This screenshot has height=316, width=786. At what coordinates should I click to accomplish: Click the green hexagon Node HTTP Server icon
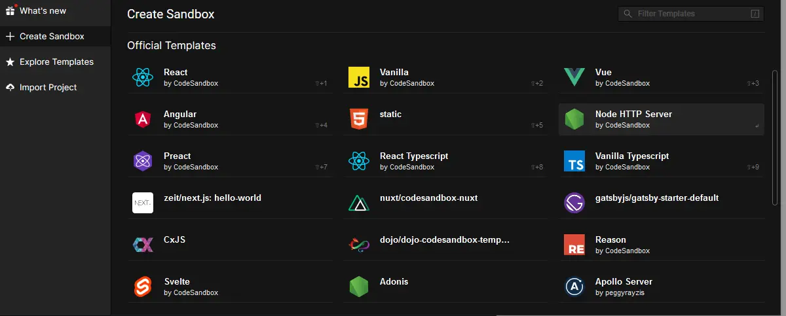pos(574,119)
